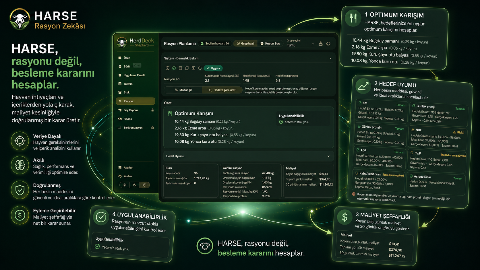Screen dimensions: 480x270
Task: Click the sheep icon beside the bottom HARSE slogan
Action: click(x=205, y=246)
